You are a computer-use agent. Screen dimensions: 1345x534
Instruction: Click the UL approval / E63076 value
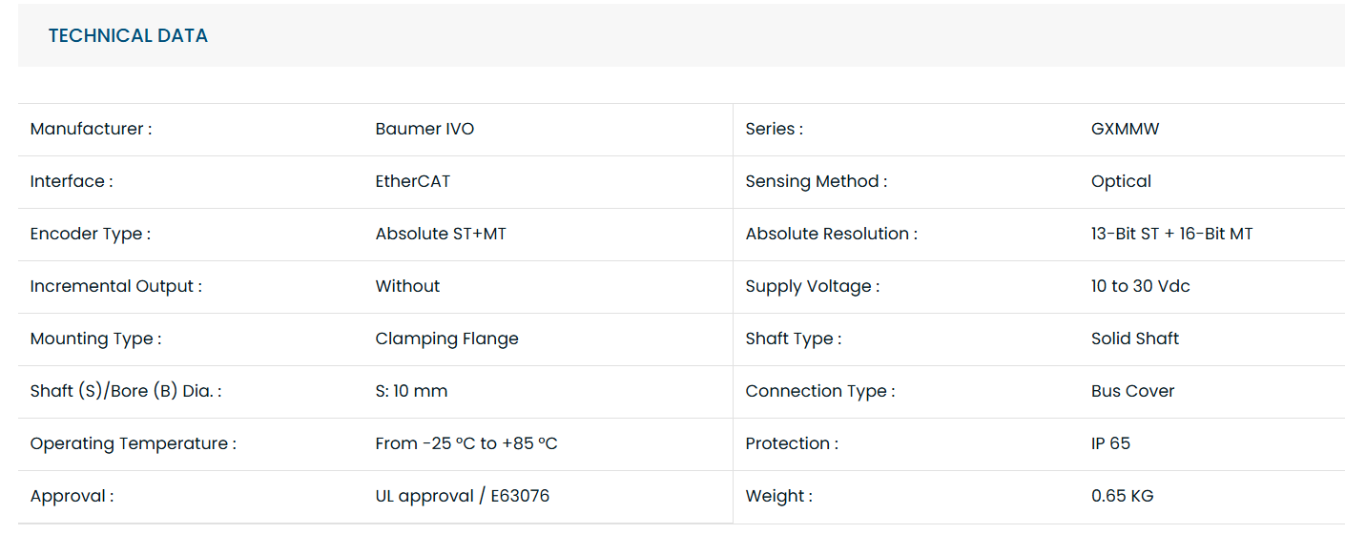pyautogui.click(x=462, y=497)
